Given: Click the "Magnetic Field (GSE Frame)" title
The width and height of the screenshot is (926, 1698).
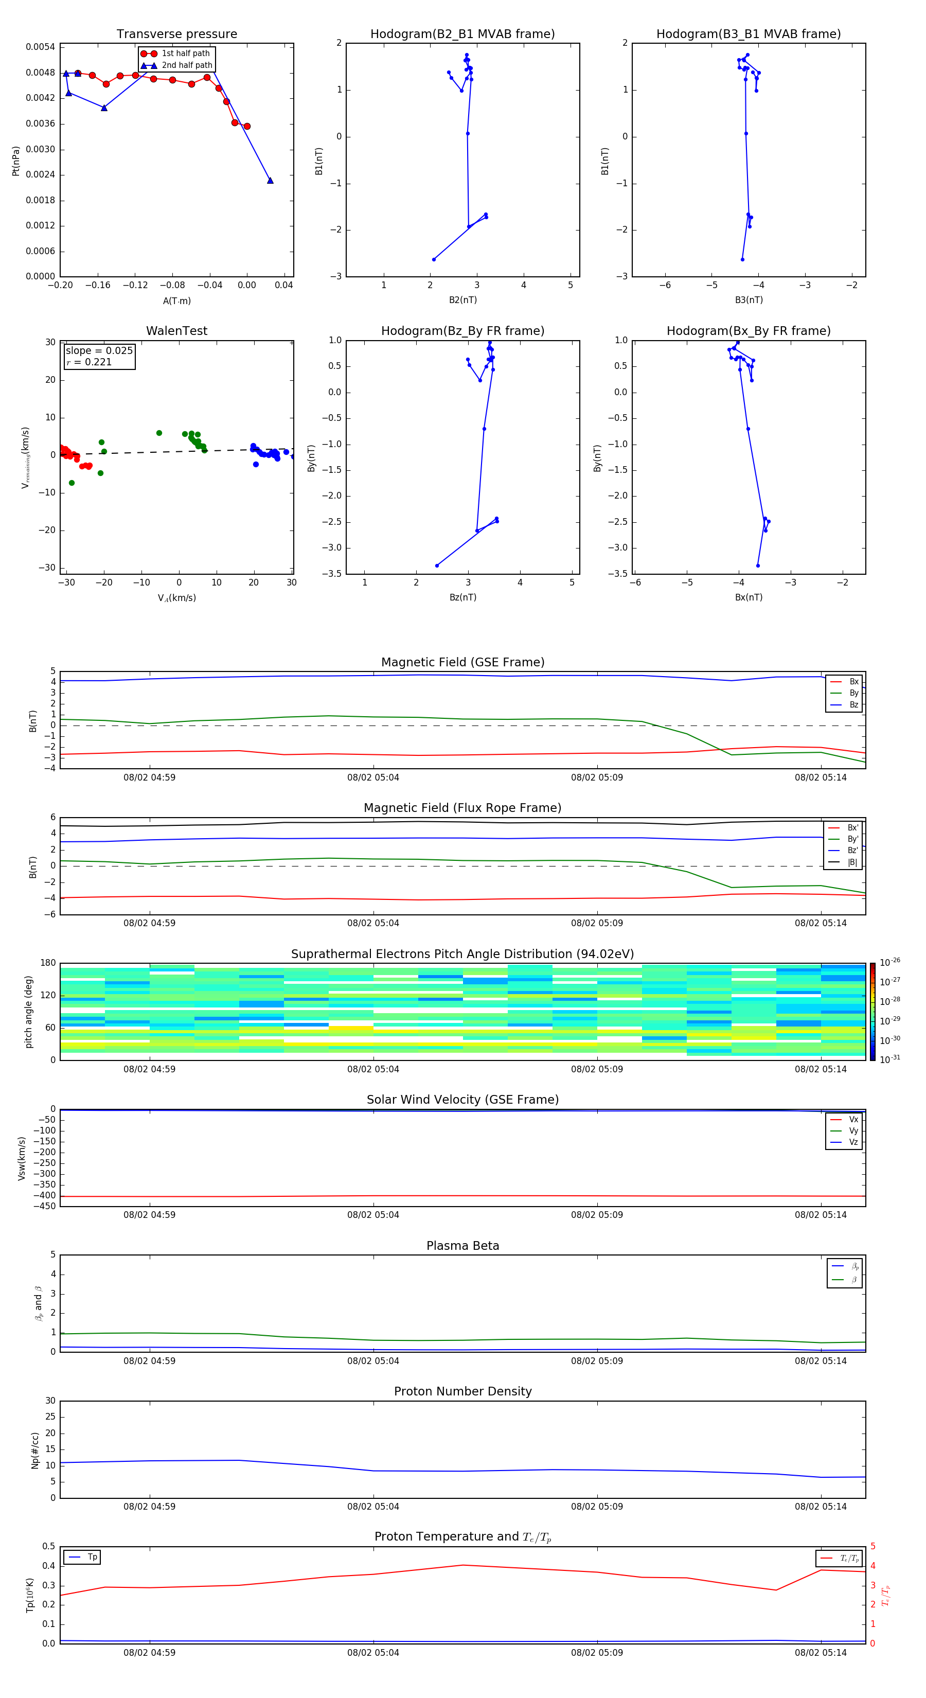Looking at the screenshot, I should (x=462, y=662).
